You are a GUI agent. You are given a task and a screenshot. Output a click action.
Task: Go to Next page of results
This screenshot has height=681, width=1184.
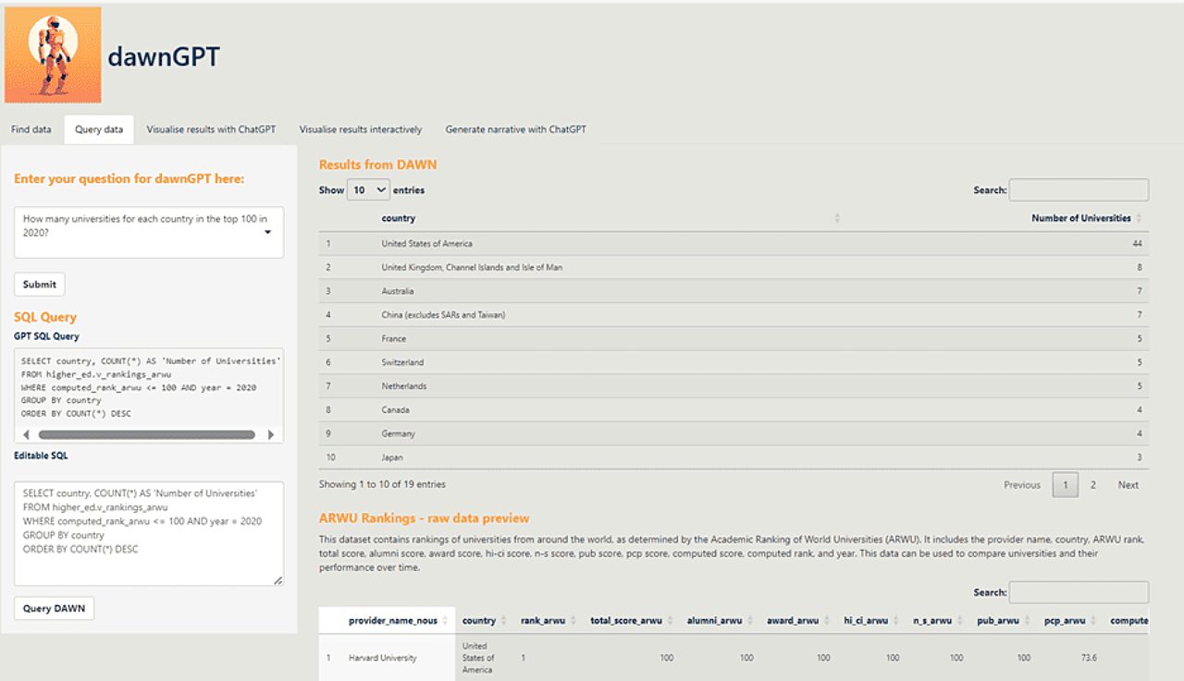(x=1128, y=484)
